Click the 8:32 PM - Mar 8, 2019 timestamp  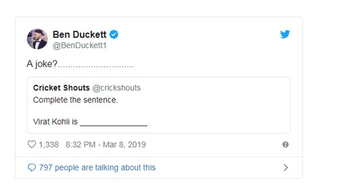point(105,145)
